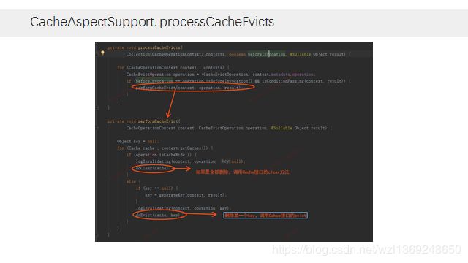Click 'logInvalidating(context, operation, key);' line
The height and width of the screenshot is (263, 468).
[x=184, y=208]
